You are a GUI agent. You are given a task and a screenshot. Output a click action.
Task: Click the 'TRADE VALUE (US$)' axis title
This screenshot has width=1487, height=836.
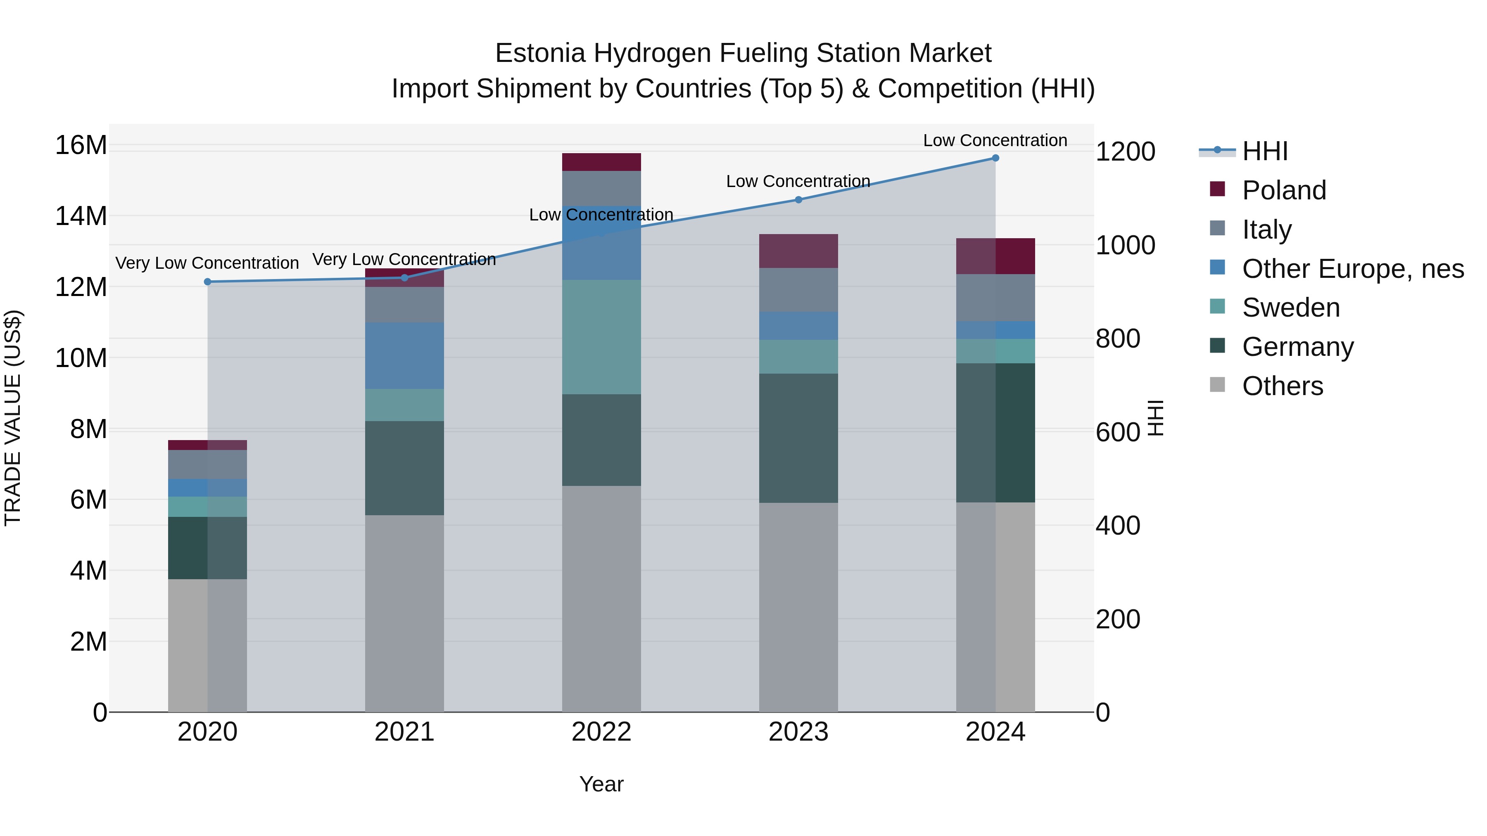13,418
